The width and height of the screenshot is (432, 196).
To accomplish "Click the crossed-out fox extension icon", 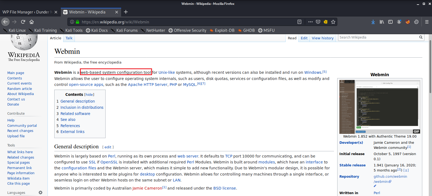I will (408, 22).
